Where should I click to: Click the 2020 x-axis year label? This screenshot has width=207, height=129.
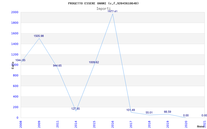pos(186,124)
